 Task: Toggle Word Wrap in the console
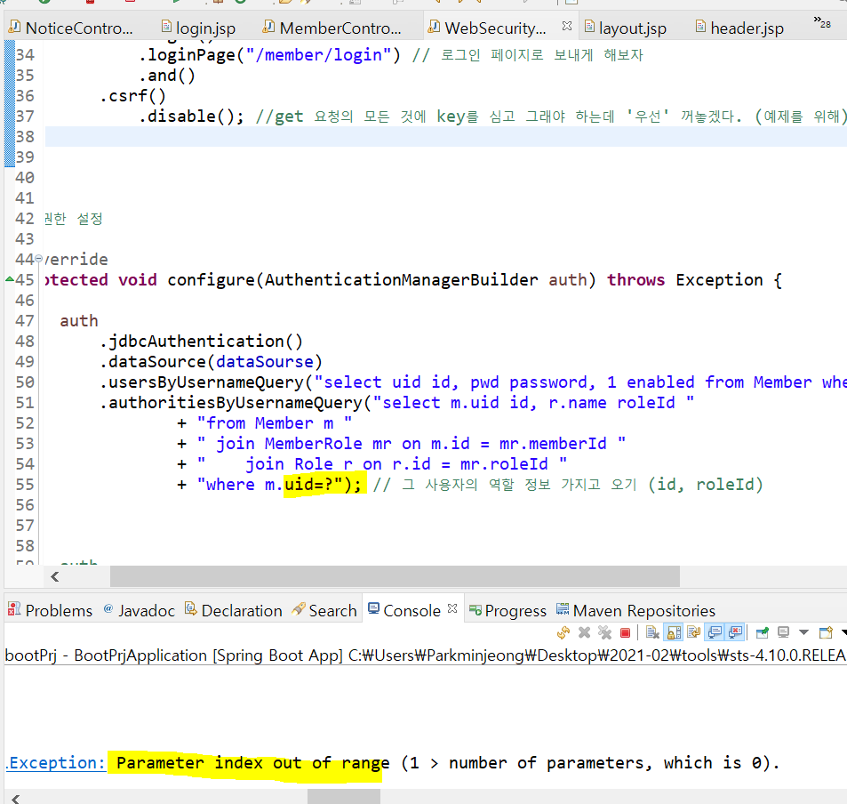694,632
